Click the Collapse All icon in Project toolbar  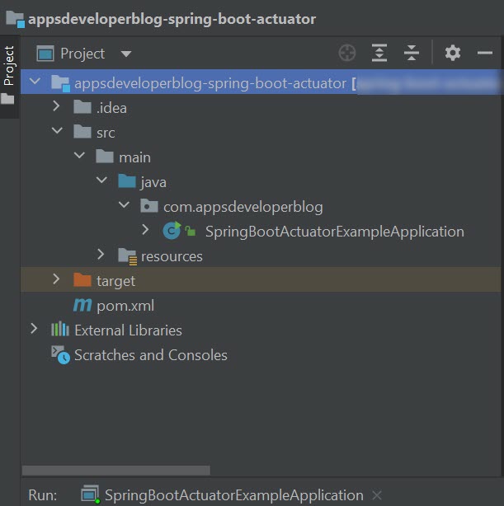pyautogui.click(x=412, y=54)
